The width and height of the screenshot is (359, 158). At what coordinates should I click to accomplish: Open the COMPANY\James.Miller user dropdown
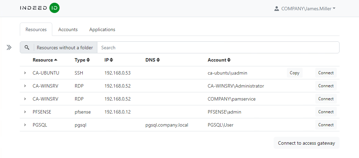point(305,9)
